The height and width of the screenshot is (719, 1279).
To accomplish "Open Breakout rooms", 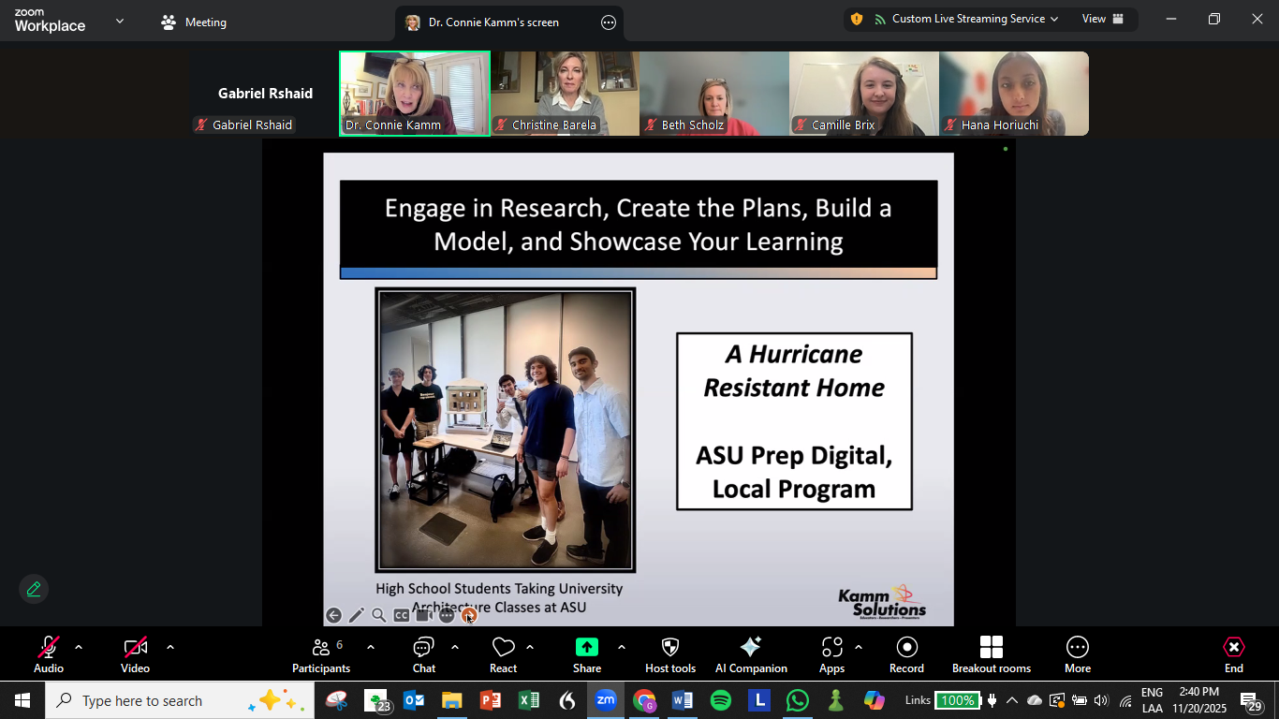I will pos(991,653).
